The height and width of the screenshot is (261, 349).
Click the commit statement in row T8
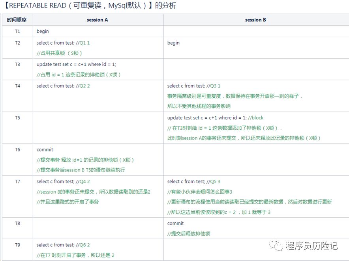175,223
